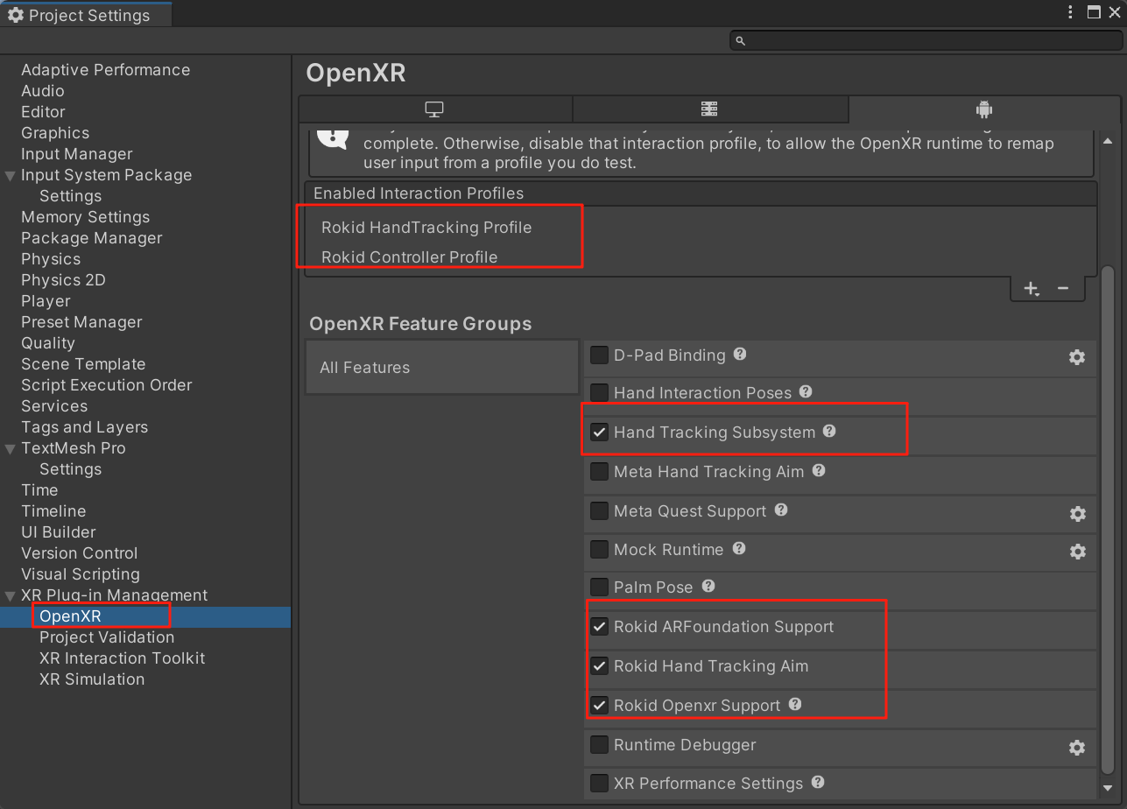Click the Palm Pose help icon

pos(708,587)
